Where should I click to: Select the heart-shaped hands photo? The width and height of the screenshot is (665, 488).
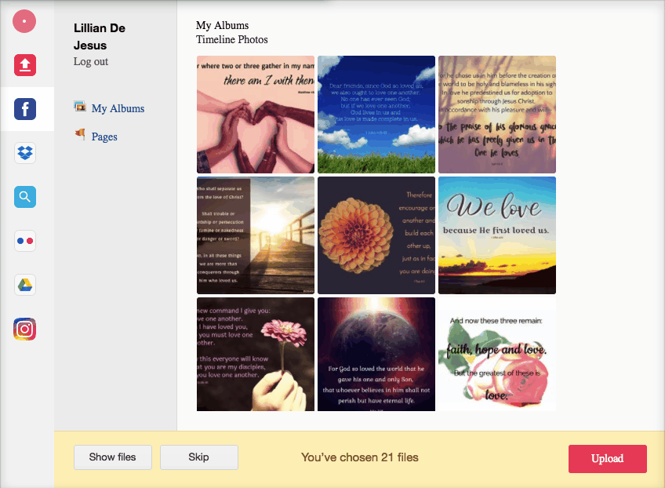pos(256,115)
